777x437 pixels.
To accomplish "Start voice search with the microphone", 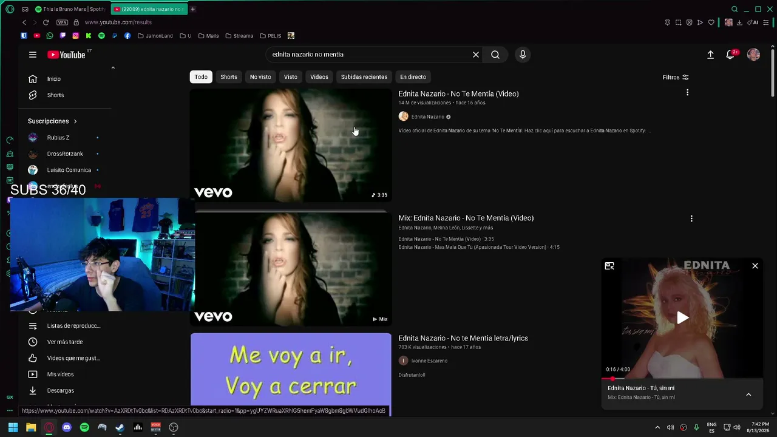I will tap(523, 55).
